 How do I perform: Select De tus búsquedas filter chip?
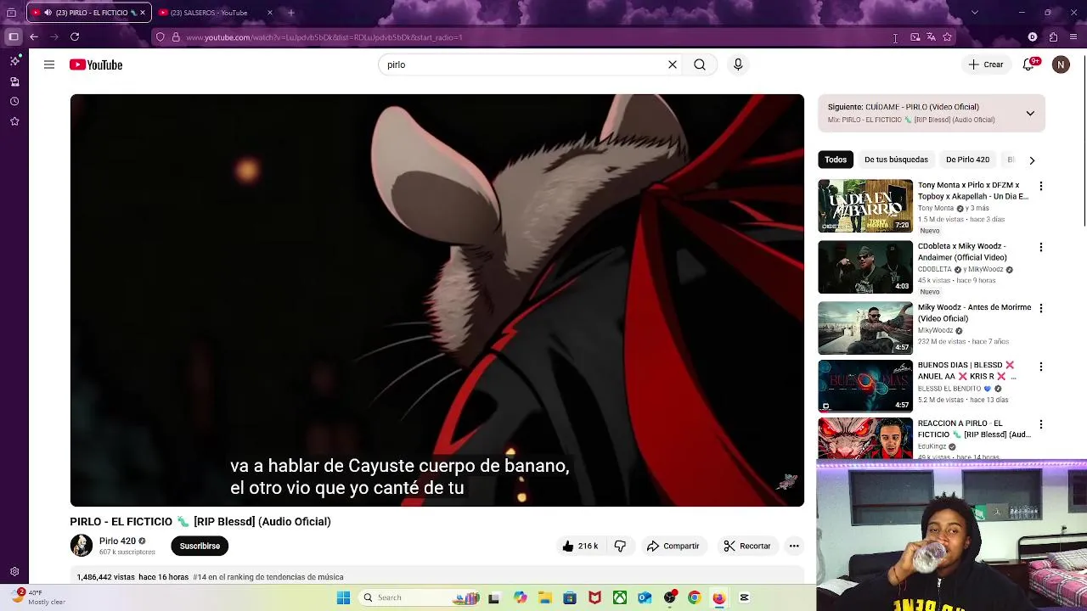(896, 160)
